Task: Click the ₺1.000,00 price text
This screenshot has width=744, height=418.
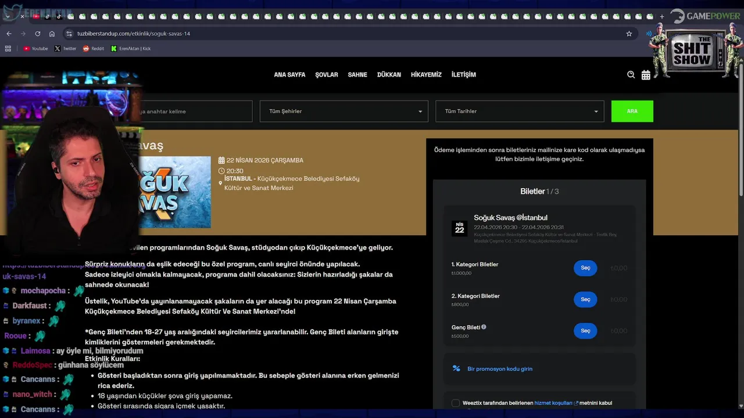Action: pos(462,273)
